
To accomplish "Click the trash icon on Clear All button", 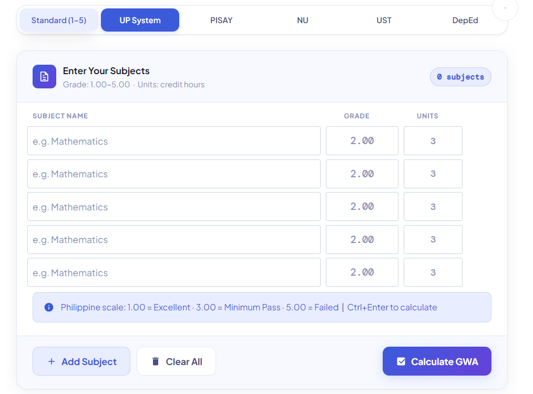I will (x=155, y=361).
